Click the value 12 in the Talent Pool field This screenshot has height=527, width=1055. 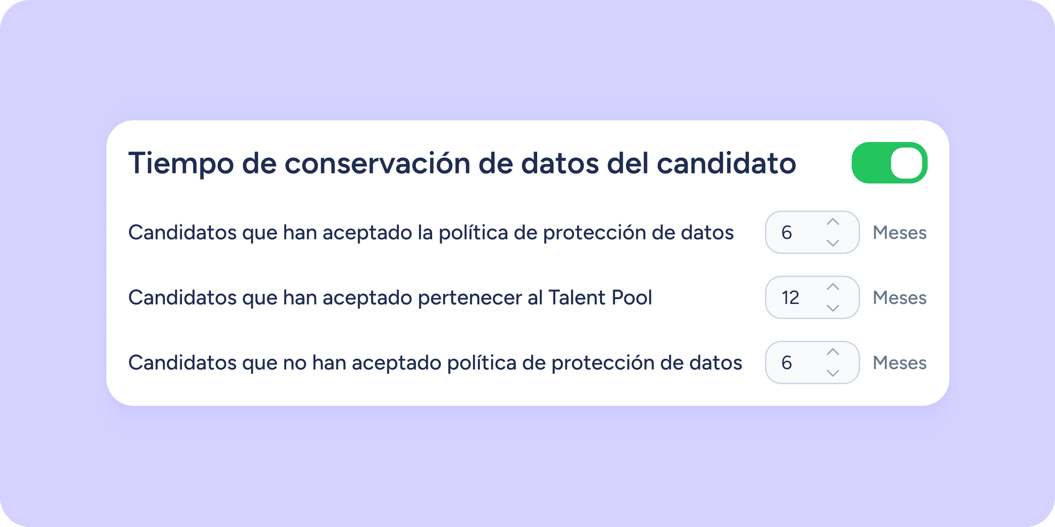point(790,297)
